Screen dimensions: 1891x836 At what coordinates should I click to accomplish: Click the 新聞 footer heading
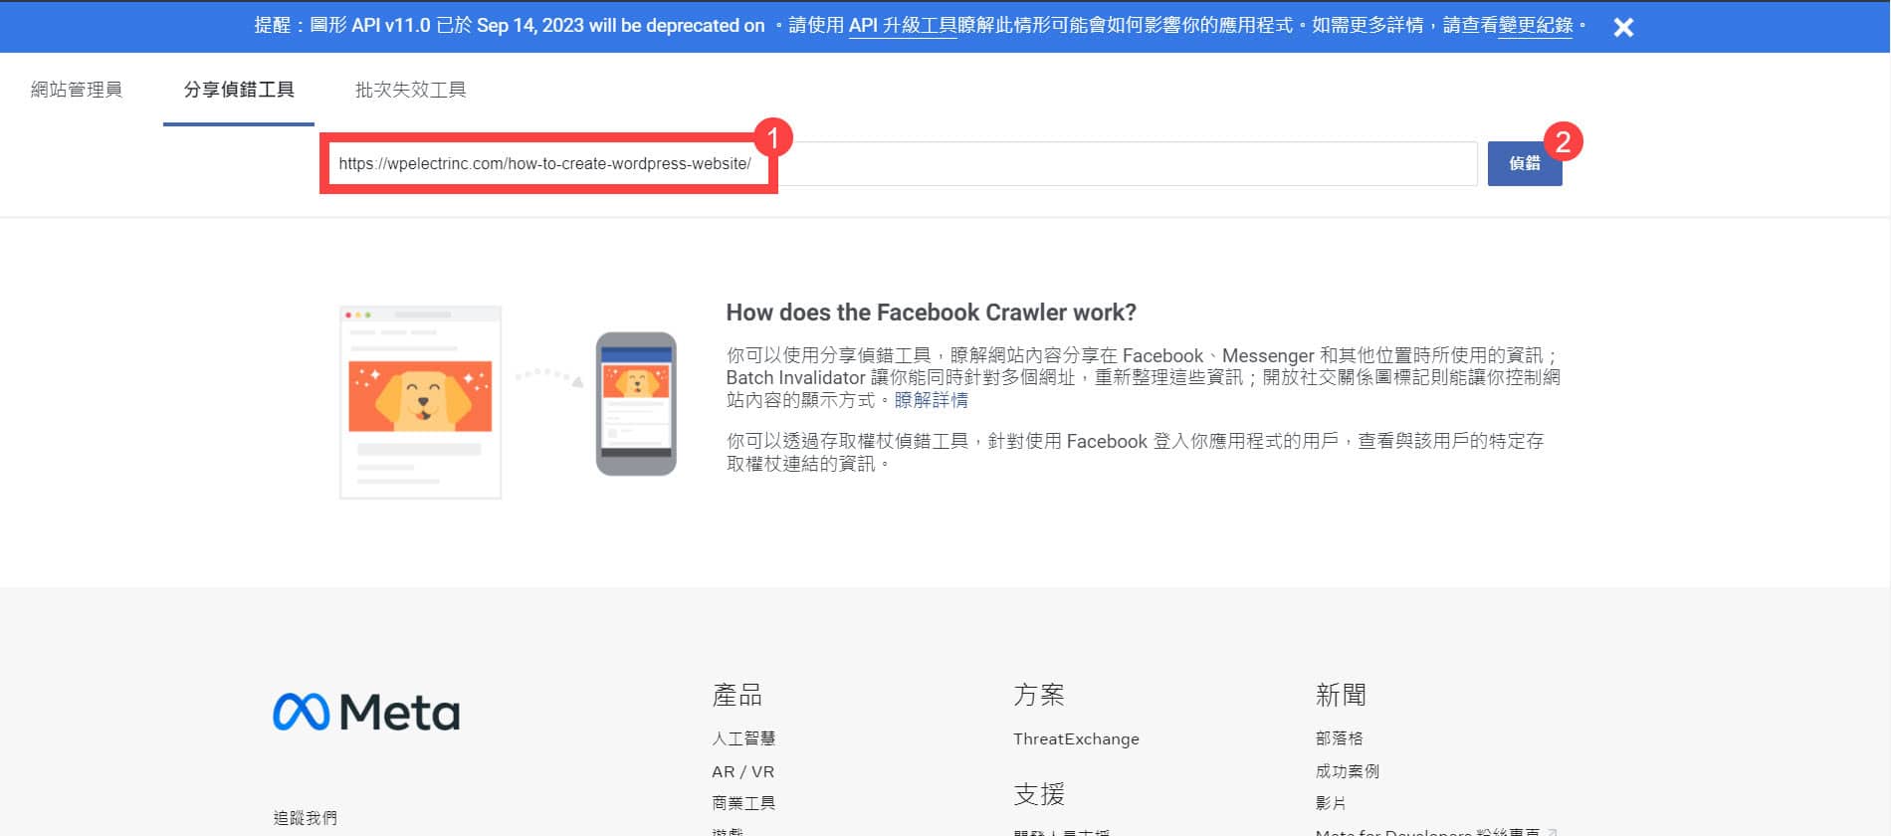[x=1341, y=695]
